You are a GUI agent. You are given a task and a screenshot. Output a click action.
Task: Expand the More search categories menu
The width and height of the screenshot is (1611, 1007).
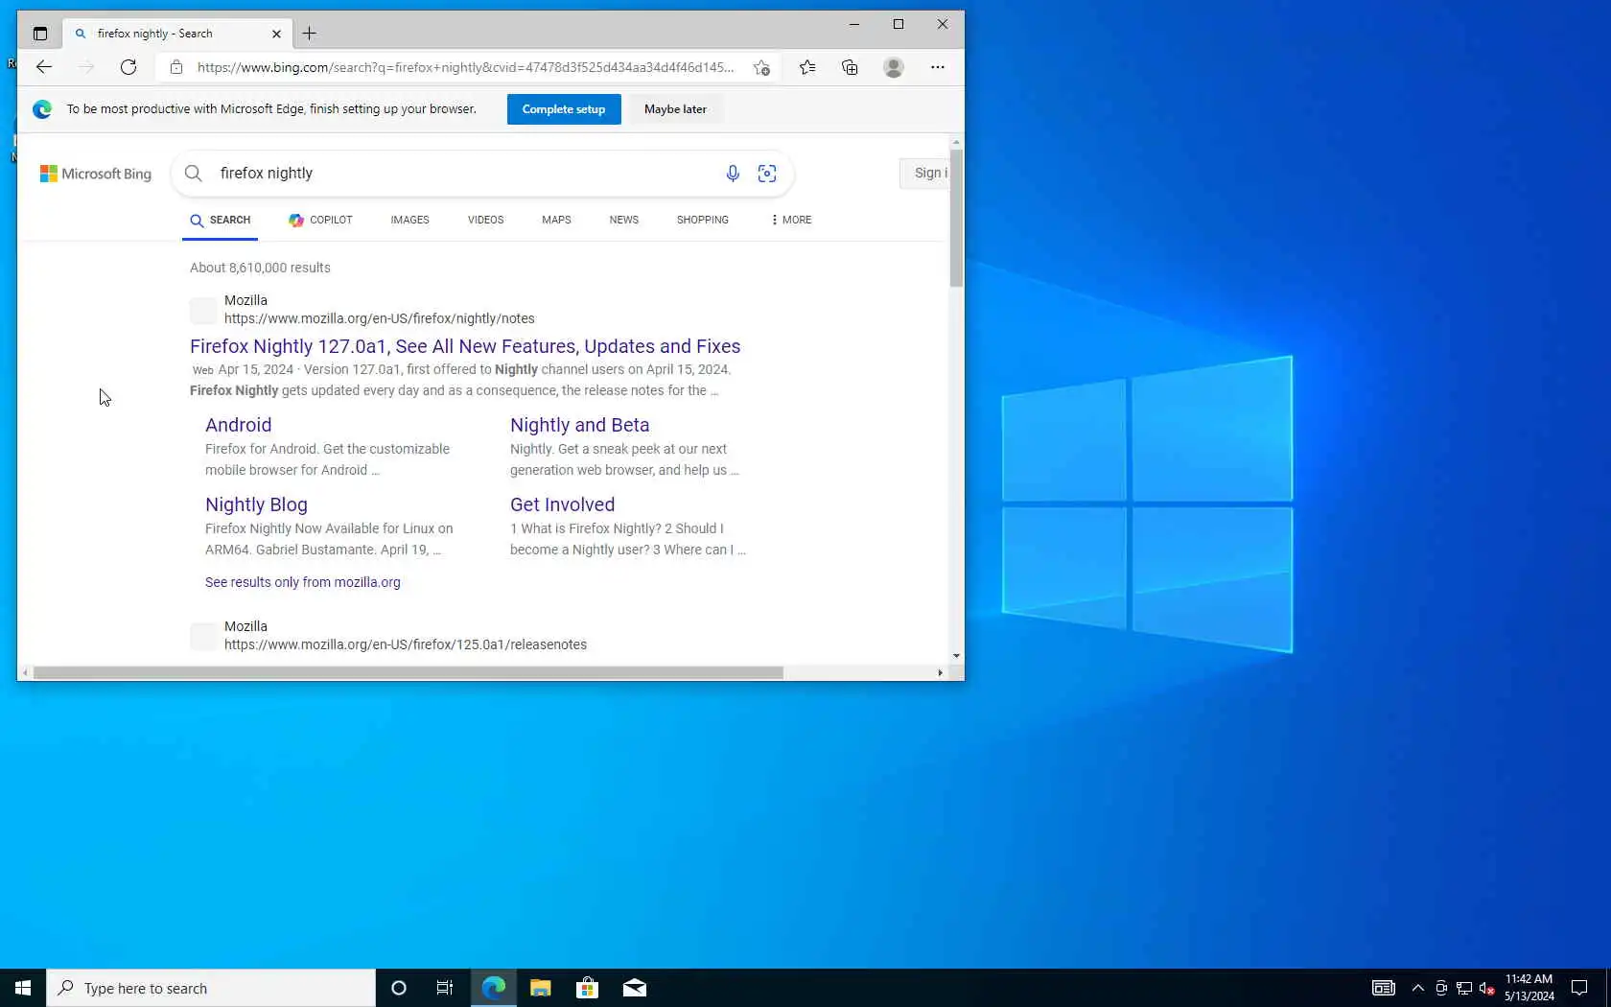[791, 220]
